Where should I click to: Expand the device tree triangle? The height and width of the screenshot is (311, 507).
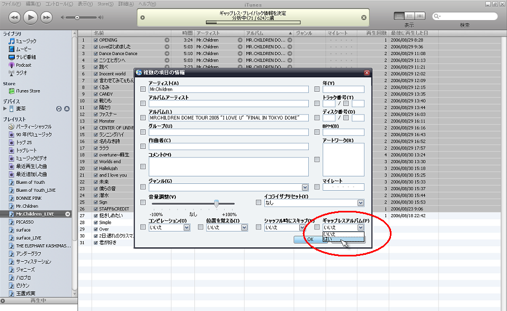pyautogui.click(x=5, y=109)
